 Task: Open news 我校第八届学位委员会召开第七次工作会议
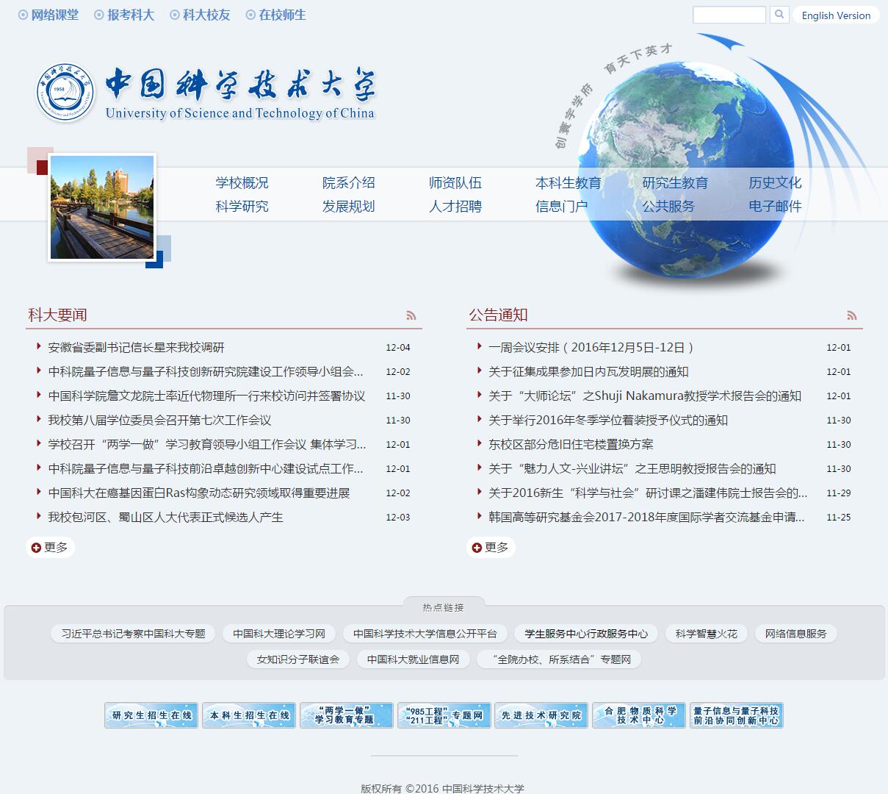[159, 420]
